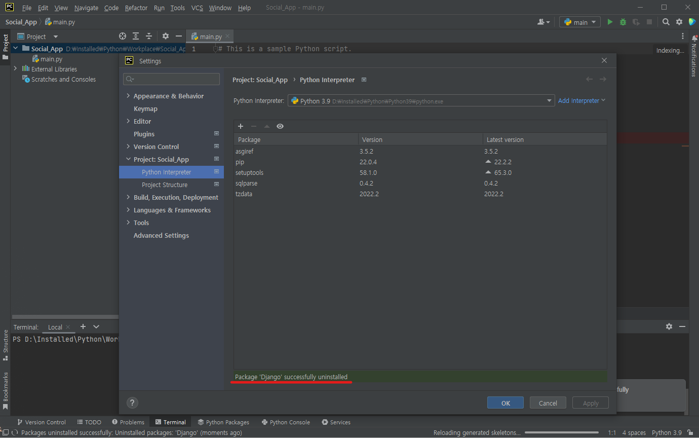Open the Refactor menu

pos(136,8)
